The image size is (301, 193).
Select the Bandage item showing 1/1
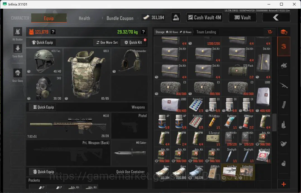(230, 122)
